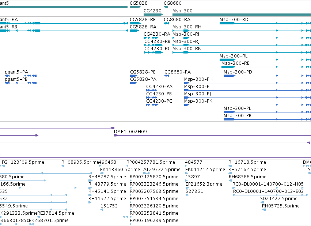Select EST FGH123F09.5prime

pos(23,162)
